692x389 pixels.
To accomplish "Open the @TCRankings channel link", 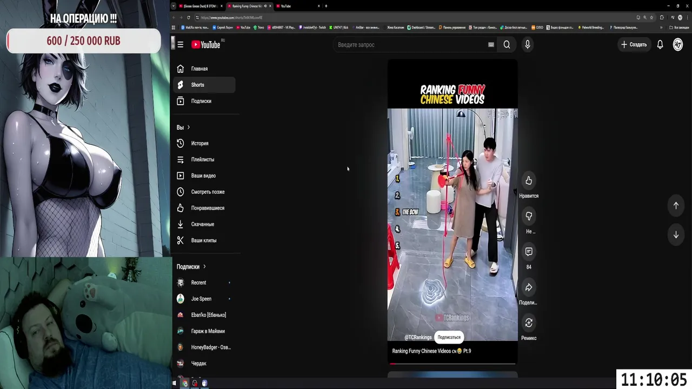I will (418, 337).
